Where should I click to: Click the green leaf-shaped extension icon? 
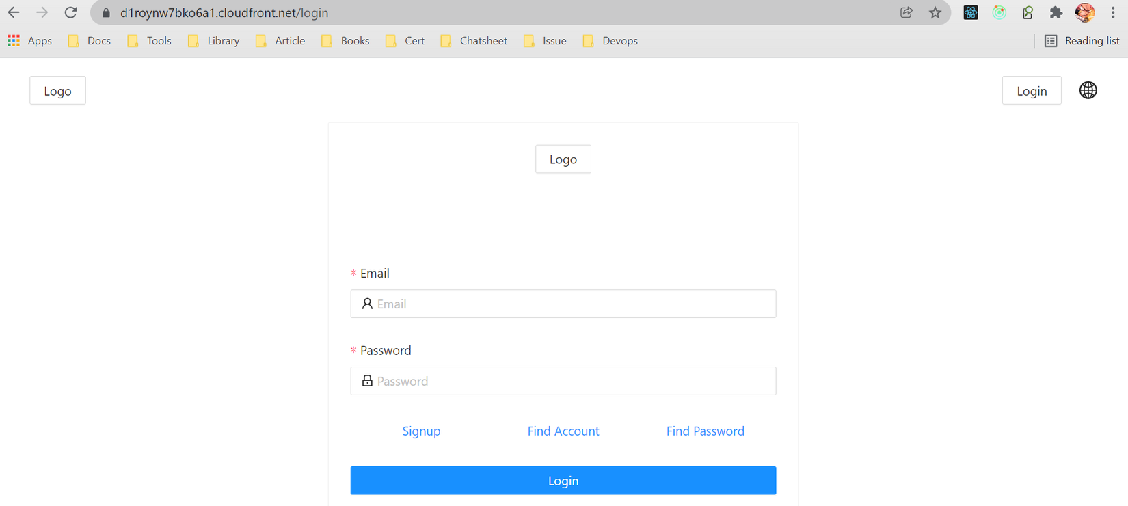pyautogui.click(x=1028, y=12)
